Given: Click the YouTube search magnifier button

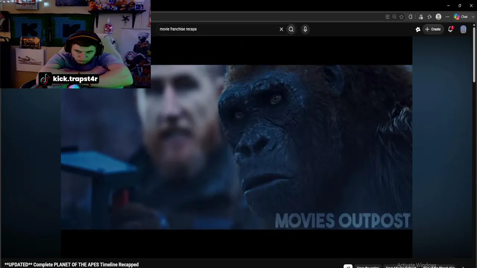Looking at the screenshot, I should [x=291, y=29].
